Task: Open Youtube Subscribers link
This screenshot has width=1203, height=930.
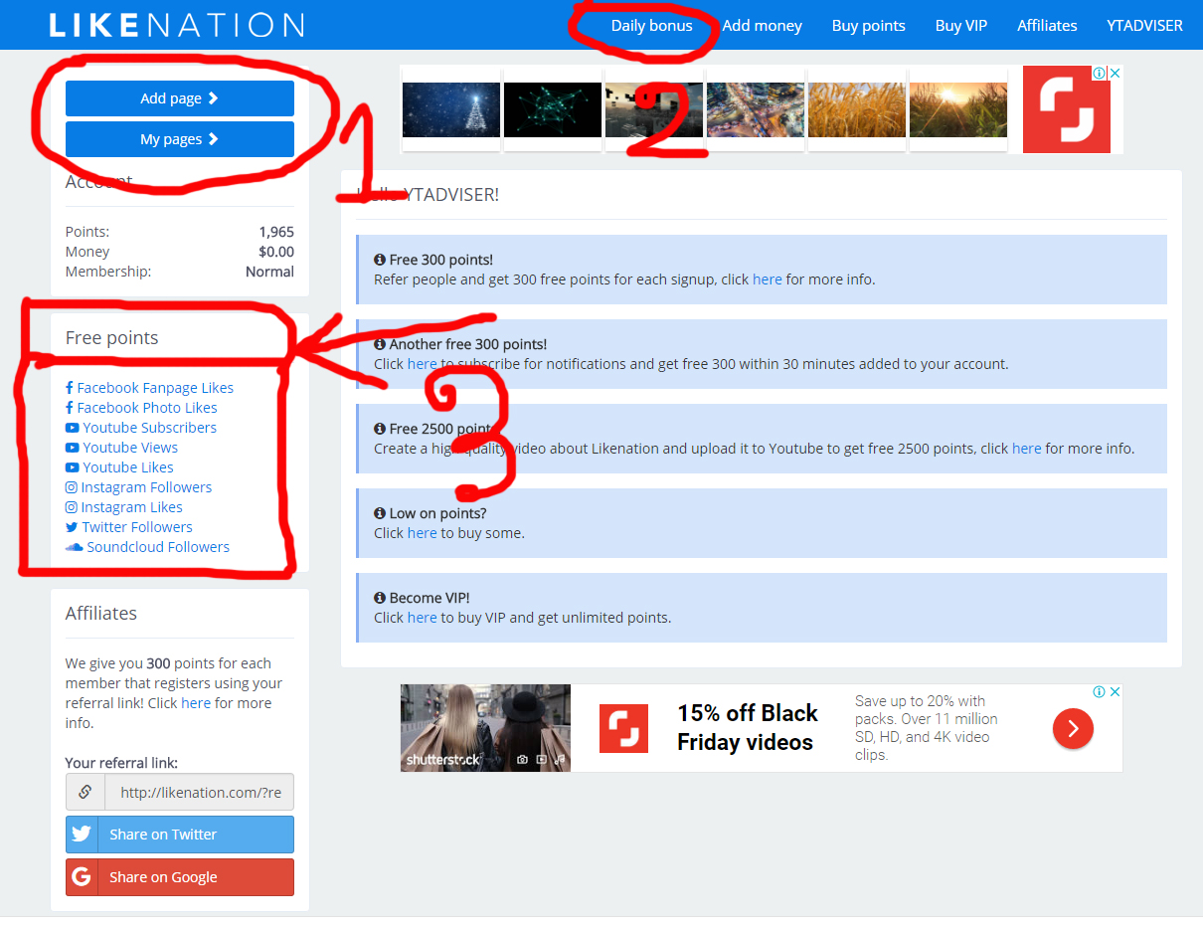Action: click(x=149, y=428)
